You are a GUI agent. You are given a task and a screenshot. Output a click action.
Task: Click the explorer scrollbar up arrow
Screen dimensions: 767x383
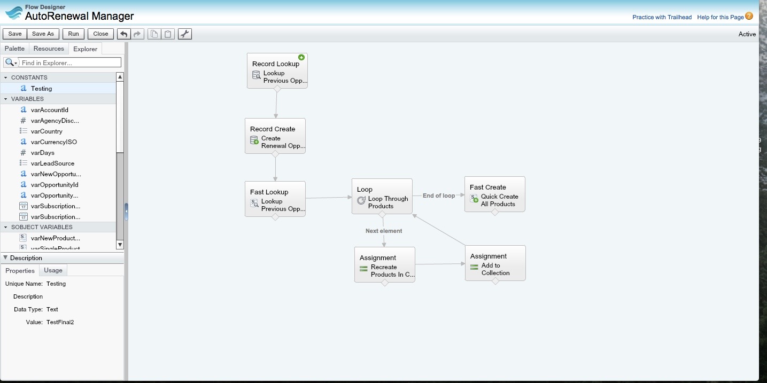[120, 77]
